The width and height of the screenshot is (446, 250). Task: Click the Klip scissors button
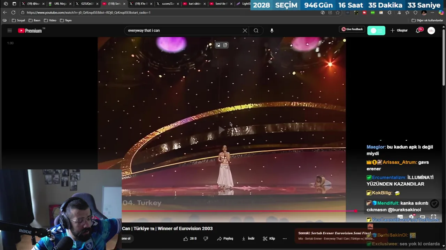click(269, 239)
